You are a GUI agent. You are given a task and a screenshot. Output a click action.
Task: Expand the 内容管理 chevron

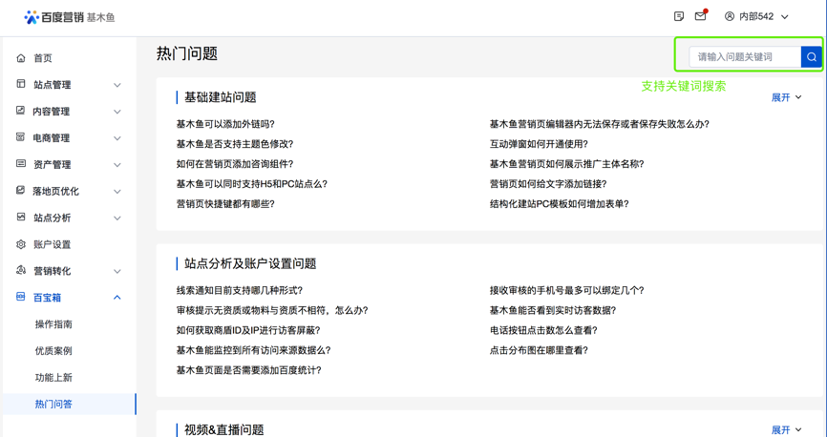pyautogui.click(x=117, y=112)
